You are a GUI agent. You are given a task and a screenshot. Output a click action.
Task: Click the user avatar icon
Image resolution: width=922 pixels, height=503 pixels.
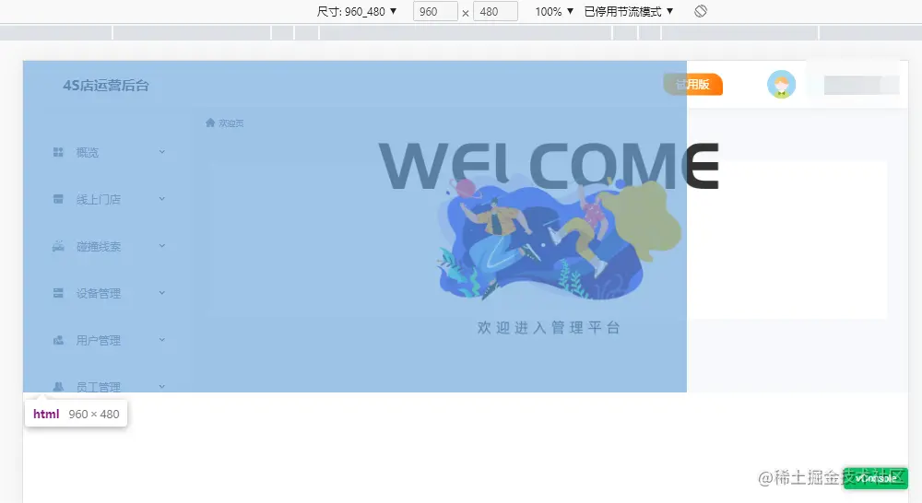tap(782, 85)
